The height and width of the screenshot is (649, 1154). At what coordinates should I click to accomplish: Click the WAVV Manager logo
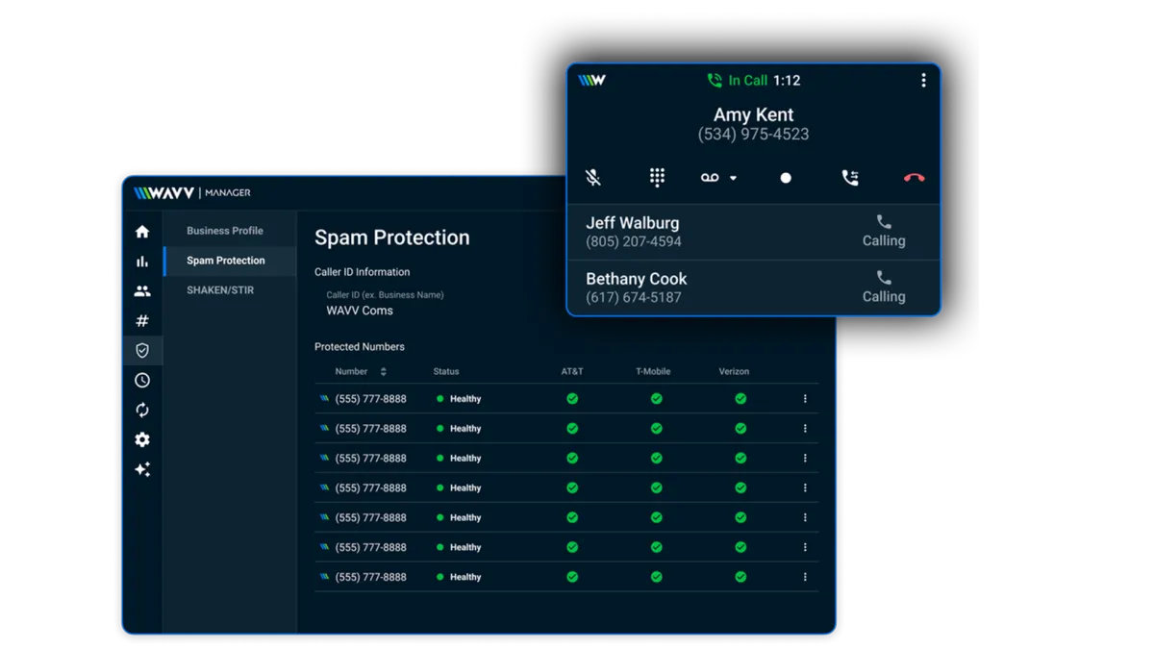192,192
